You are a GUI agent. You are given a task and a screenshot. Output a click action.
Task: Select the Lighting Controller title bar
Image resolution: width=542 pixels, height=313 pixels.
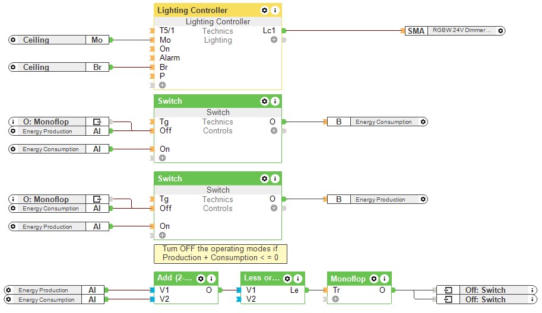click(x=202, y=11)
